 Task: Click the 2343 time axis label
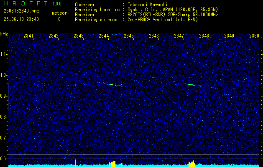(x=79, y=36)
